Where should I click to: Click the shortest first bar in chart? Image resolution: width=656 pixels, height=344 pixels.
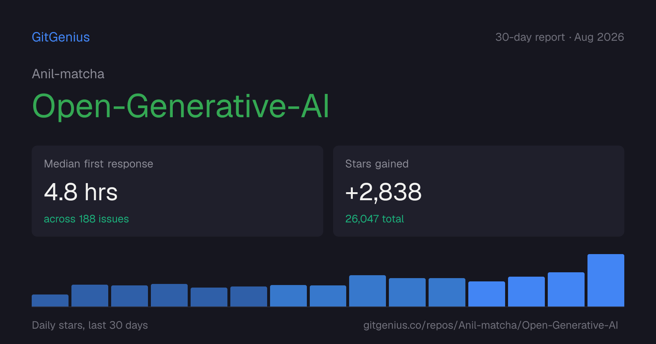[50, 300]
